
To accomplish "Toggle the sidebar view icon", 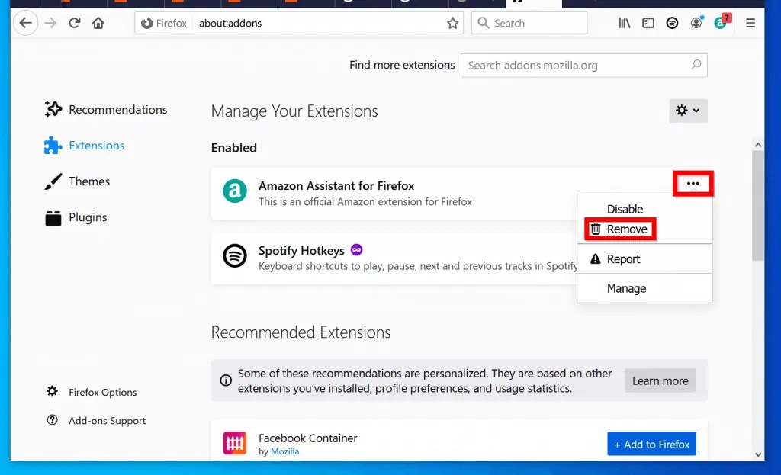I will pyautogui.click(x=648, y=23).
